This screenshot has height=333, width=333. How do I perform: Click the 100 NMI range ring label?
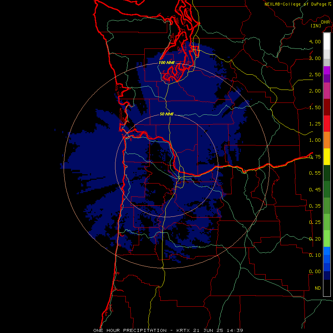[x=166, y=63]
